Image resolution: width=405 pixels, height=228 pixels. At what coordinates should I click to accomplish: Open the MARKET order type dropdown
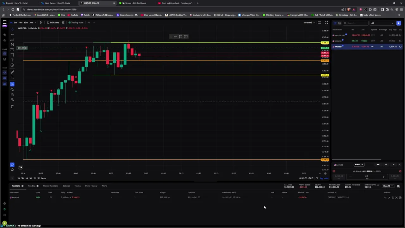click(359, 165)
